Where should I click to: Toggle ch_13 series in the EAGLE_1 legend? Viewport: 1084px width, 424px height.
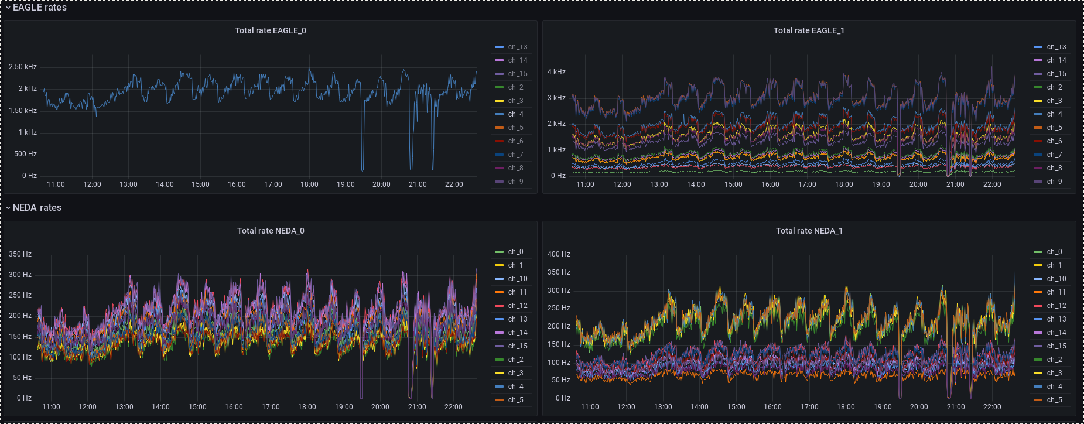click(x=1056, y=47)
